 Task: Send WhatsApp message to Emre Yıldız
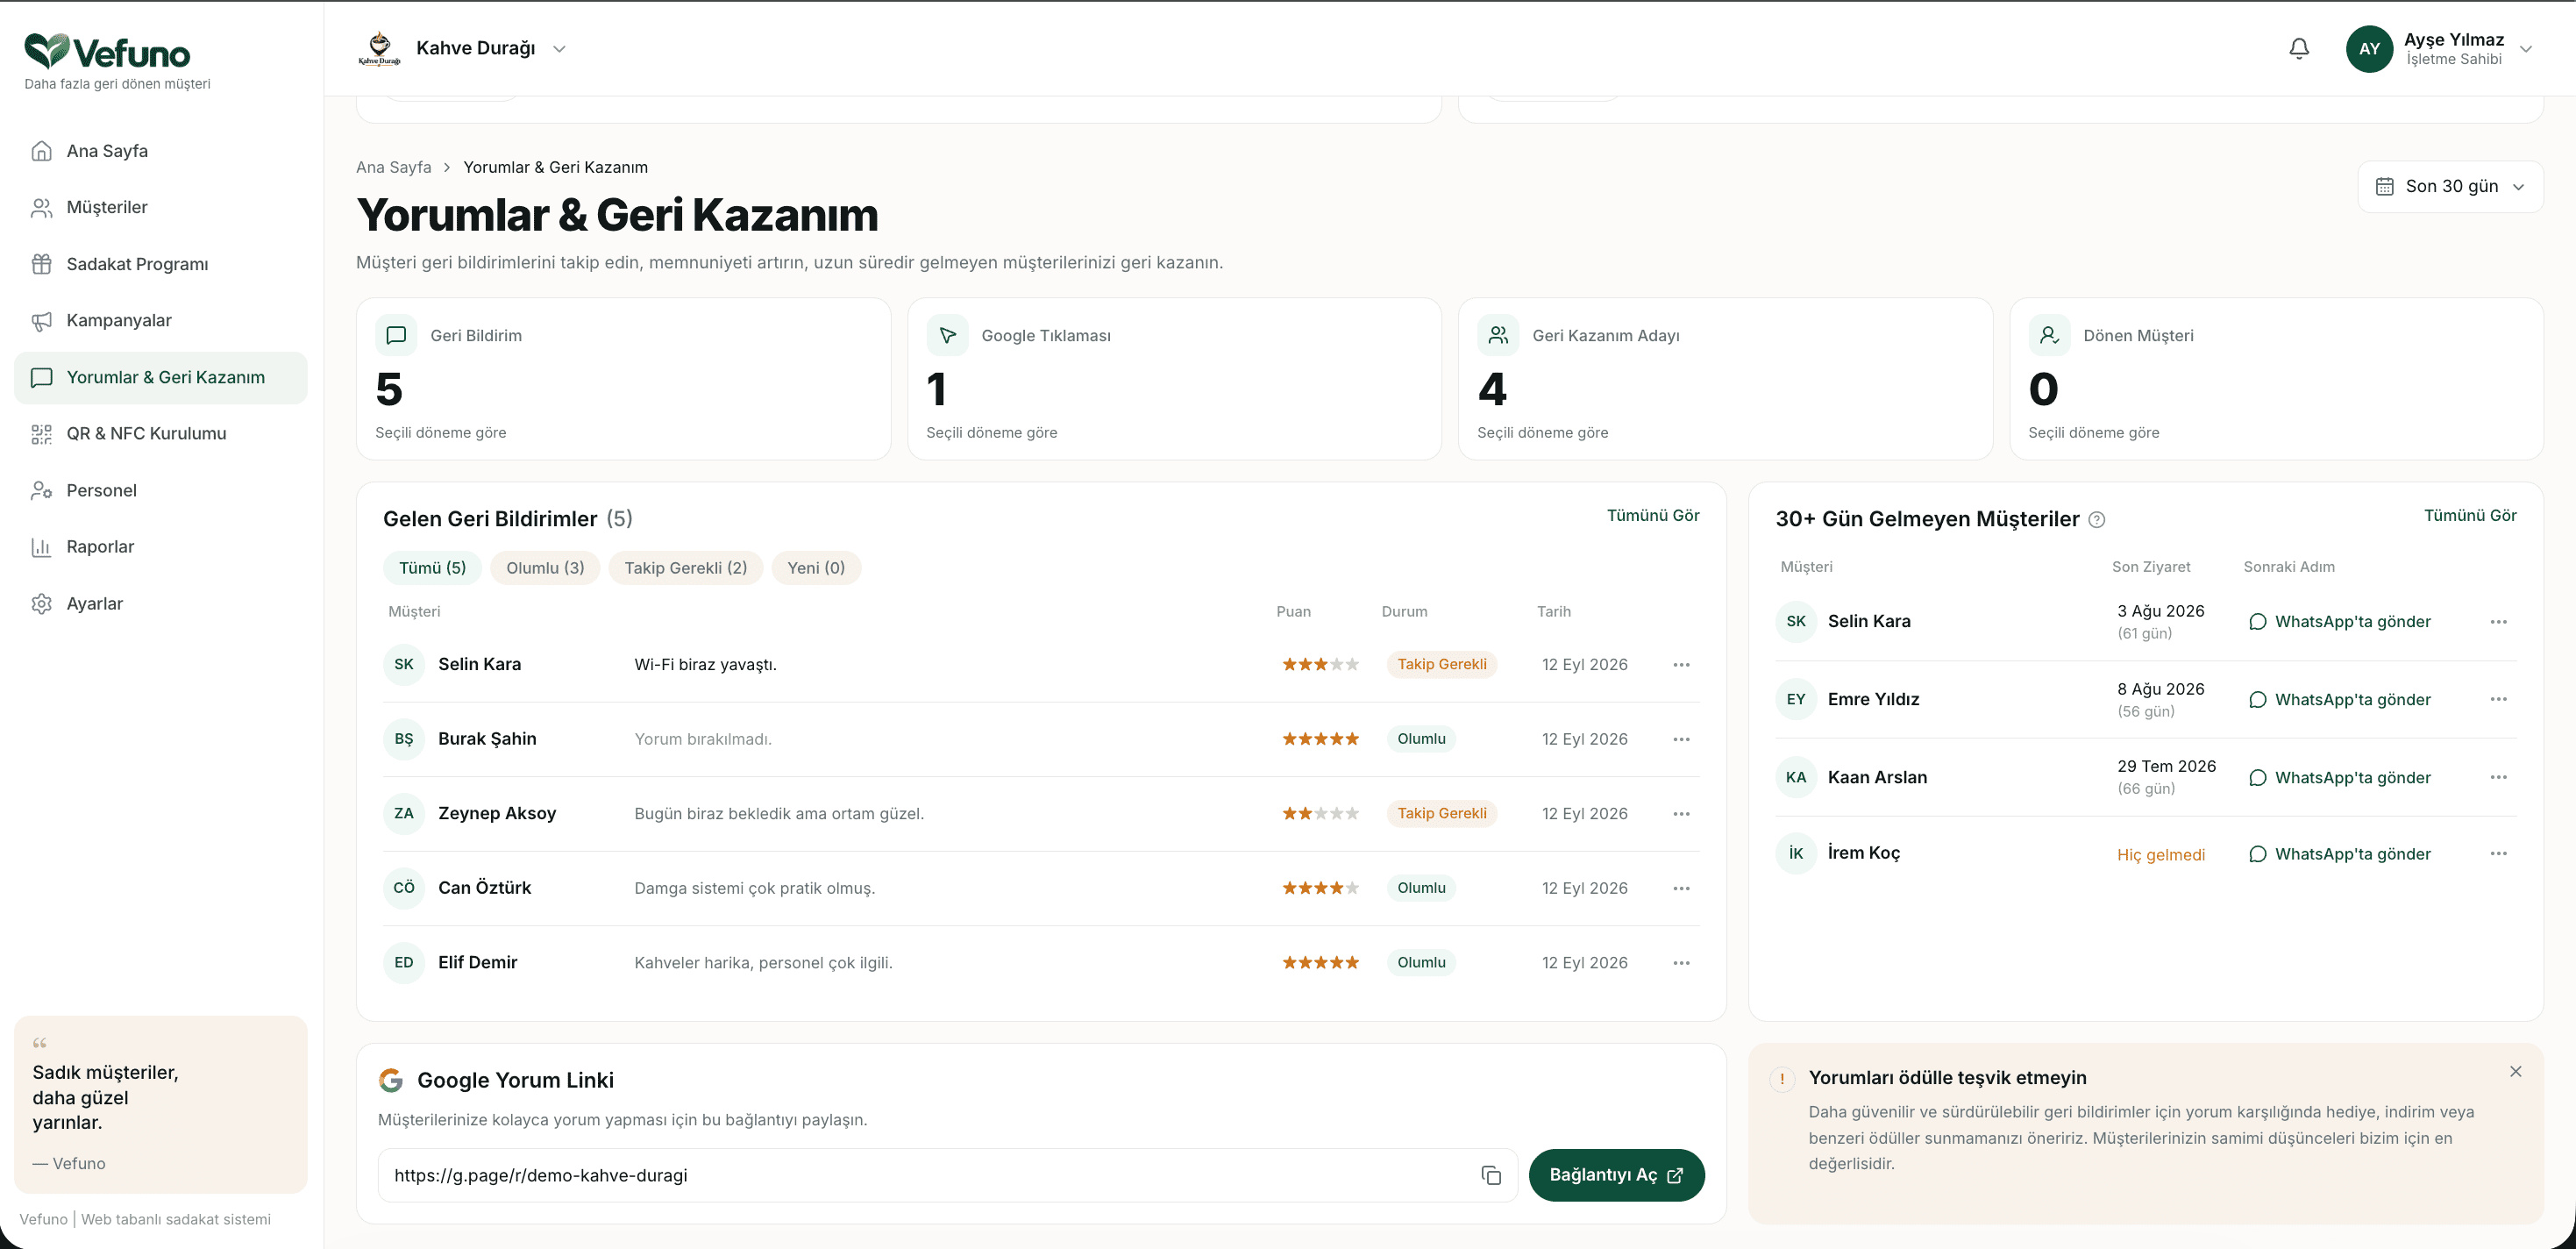(x=2339, y=699)
